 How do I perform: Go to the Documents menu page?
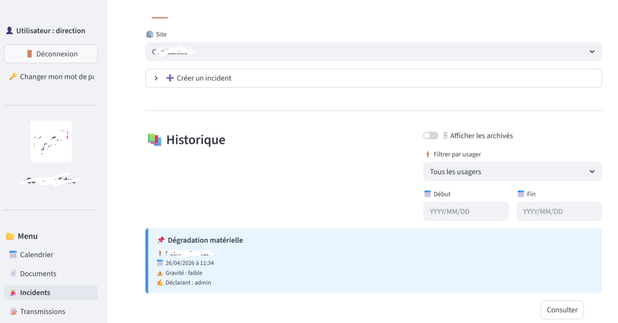point(51,273)
